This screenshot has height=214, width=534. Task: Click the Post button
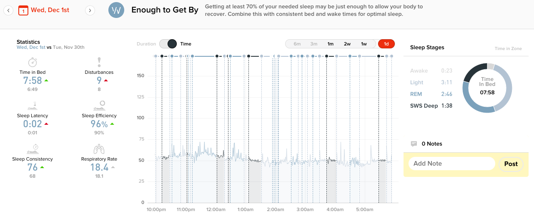[x=511, y=164]
